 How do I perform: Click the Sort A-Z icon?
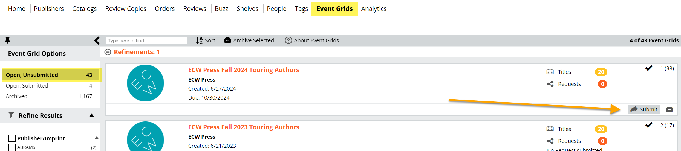pyautogui.click(x=199, y=40)
